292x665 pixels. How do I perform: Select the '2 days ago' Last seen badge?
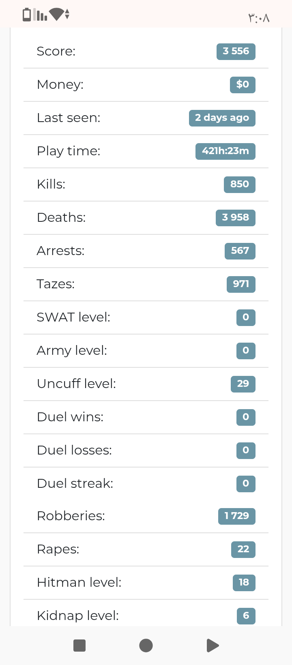click(x=222, y=118)
